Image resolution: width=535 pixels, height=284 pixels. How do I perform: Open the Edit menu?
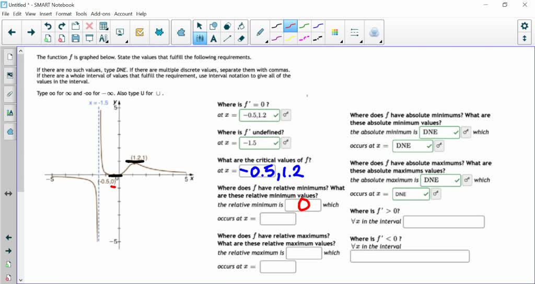pos(17,14)
